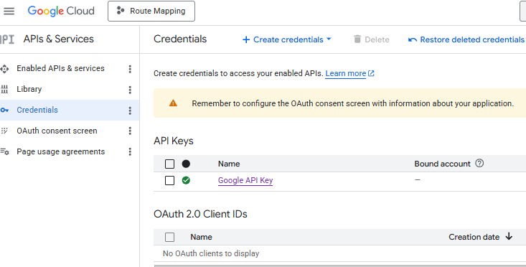Open the Route Mapping project selector
The height and width of the screenshot is (267, 526).
(x=151, y=11)
